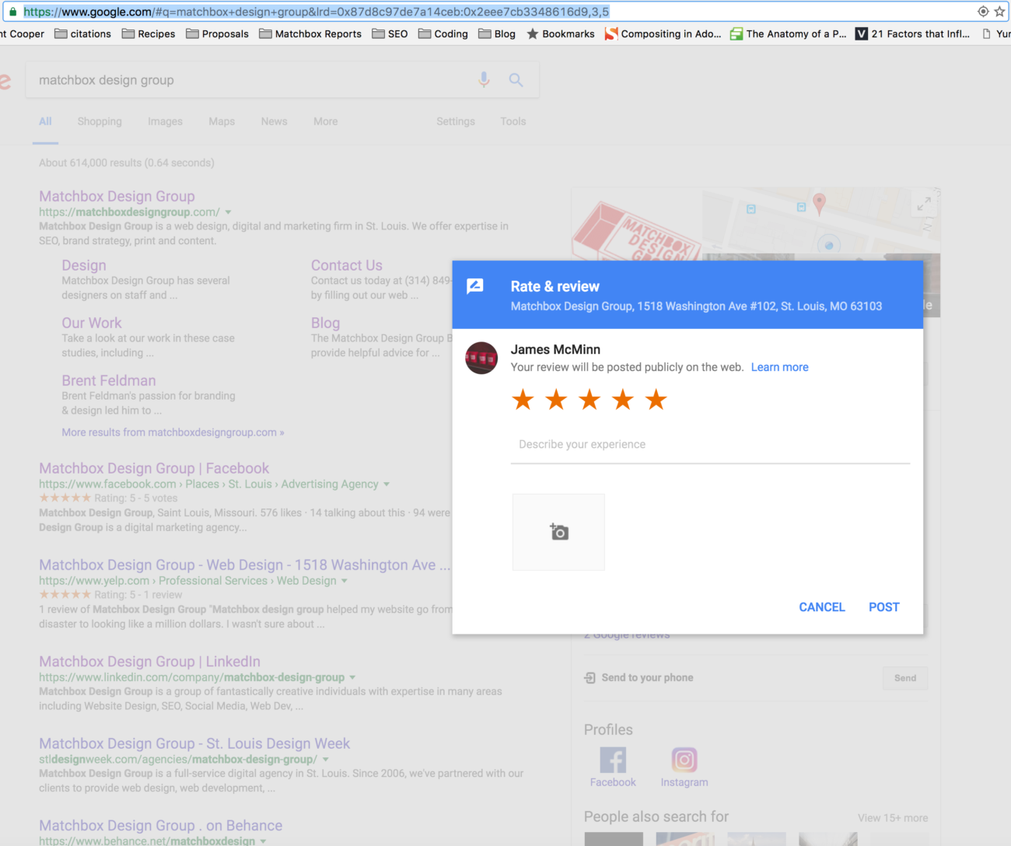Image resolution: width=1011 pixels, height=846 pixels.
Task: Select the fourth rating star
Action: (623, 400)
